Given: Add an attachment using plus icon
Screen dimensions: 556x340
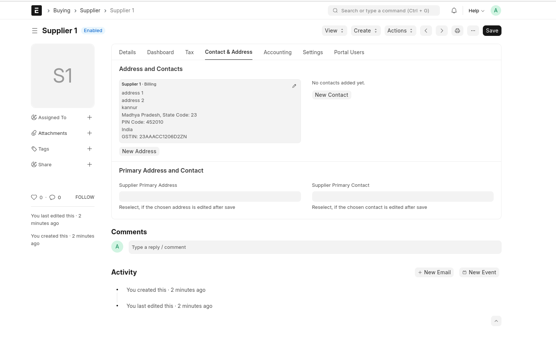Looking at the screenshot, I should pyautogui.click(x=90, y=133).
